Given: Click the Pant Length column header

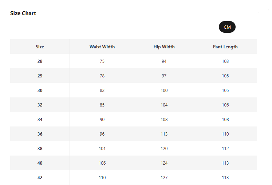Looking at the screenshot, I should 225,47.
